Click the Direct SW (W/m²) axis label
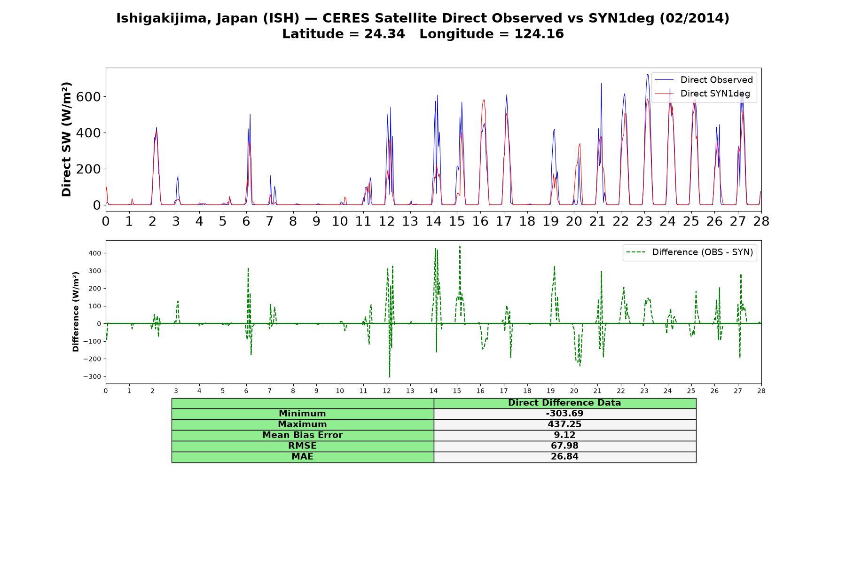 [x=67, y=140]
